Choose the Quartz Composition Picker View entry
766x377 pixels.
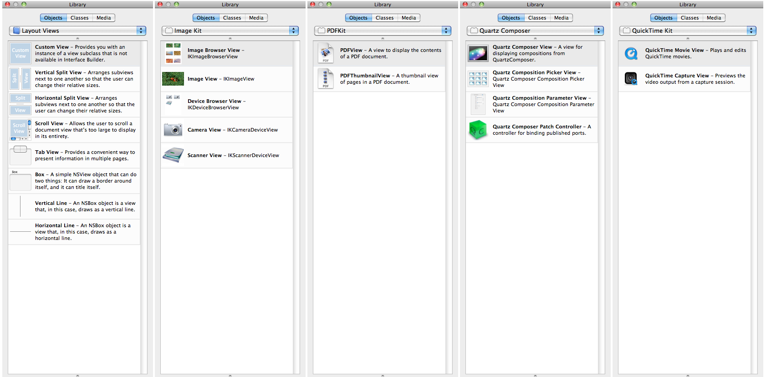point(533,79)
